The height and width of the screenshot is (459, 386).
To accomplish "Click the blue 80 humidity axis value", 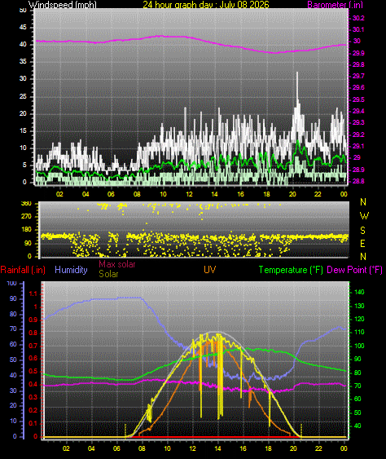I will tap(13, 315).
